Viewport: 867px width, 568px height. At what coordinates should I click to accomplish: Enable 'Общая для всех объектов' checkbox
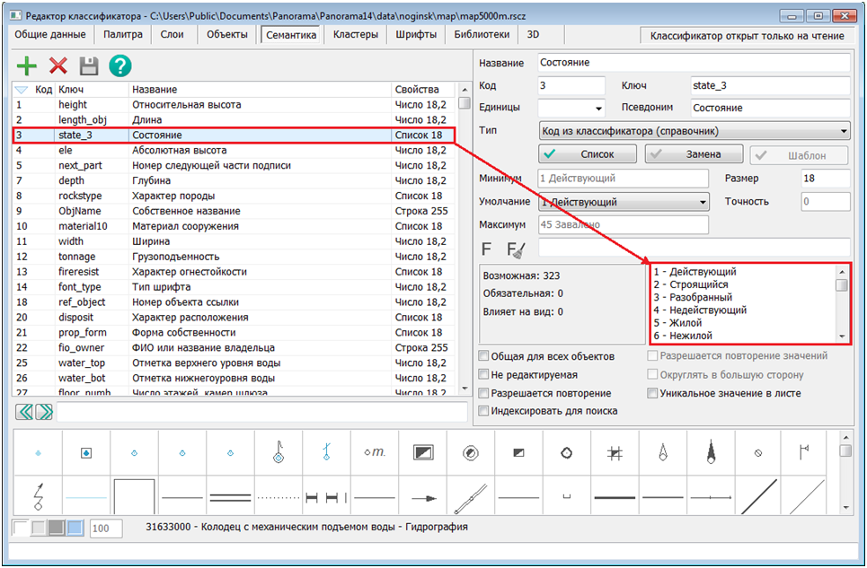(x=485, y=356)
